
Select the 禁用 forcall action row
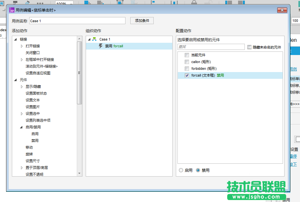[x=129, y=46]
